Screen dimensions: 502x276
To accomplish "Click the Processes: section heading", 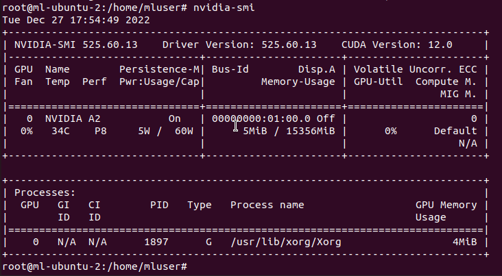I will 45,192.
